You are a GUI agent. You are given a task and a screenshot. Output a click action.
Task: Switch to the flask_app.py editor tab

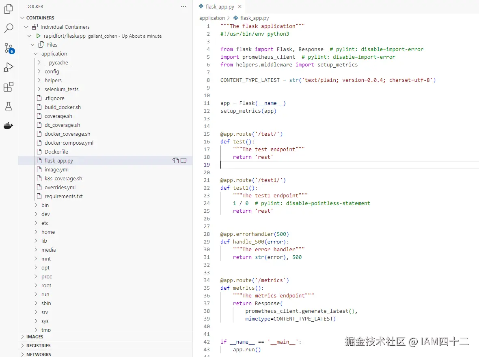pyautogui.click(x=220, y=6)
